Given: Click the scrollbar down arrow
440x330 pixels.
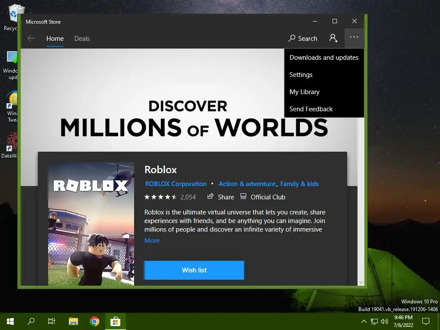Looking at the screenshot, I should (x=361, y=282).
